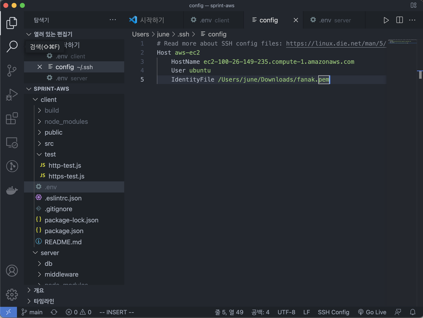Close the config editor tab
Viewport: 423px width, 318px height.
click(296, 20)
